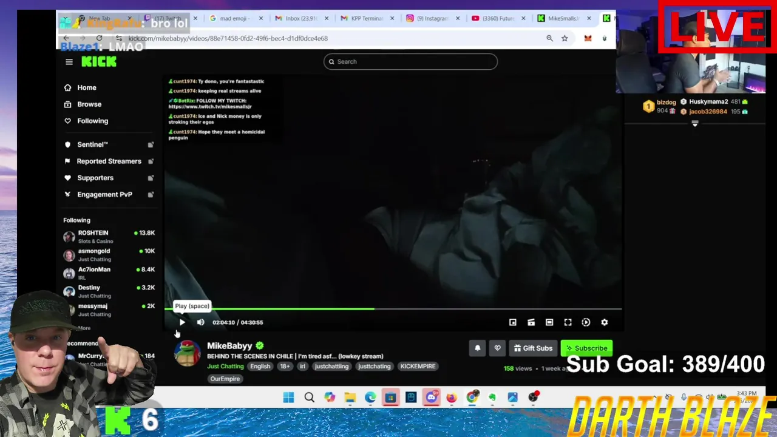Open Supporters link in sidebar
The width and height of the screenshot is (777, 437).
point(109,178)
